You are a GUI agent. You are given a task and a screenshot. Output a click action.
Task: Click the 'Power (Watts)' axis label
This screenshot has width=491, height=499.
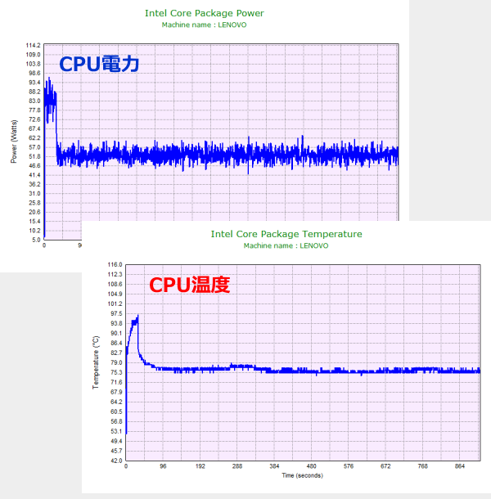pos(14,142)
